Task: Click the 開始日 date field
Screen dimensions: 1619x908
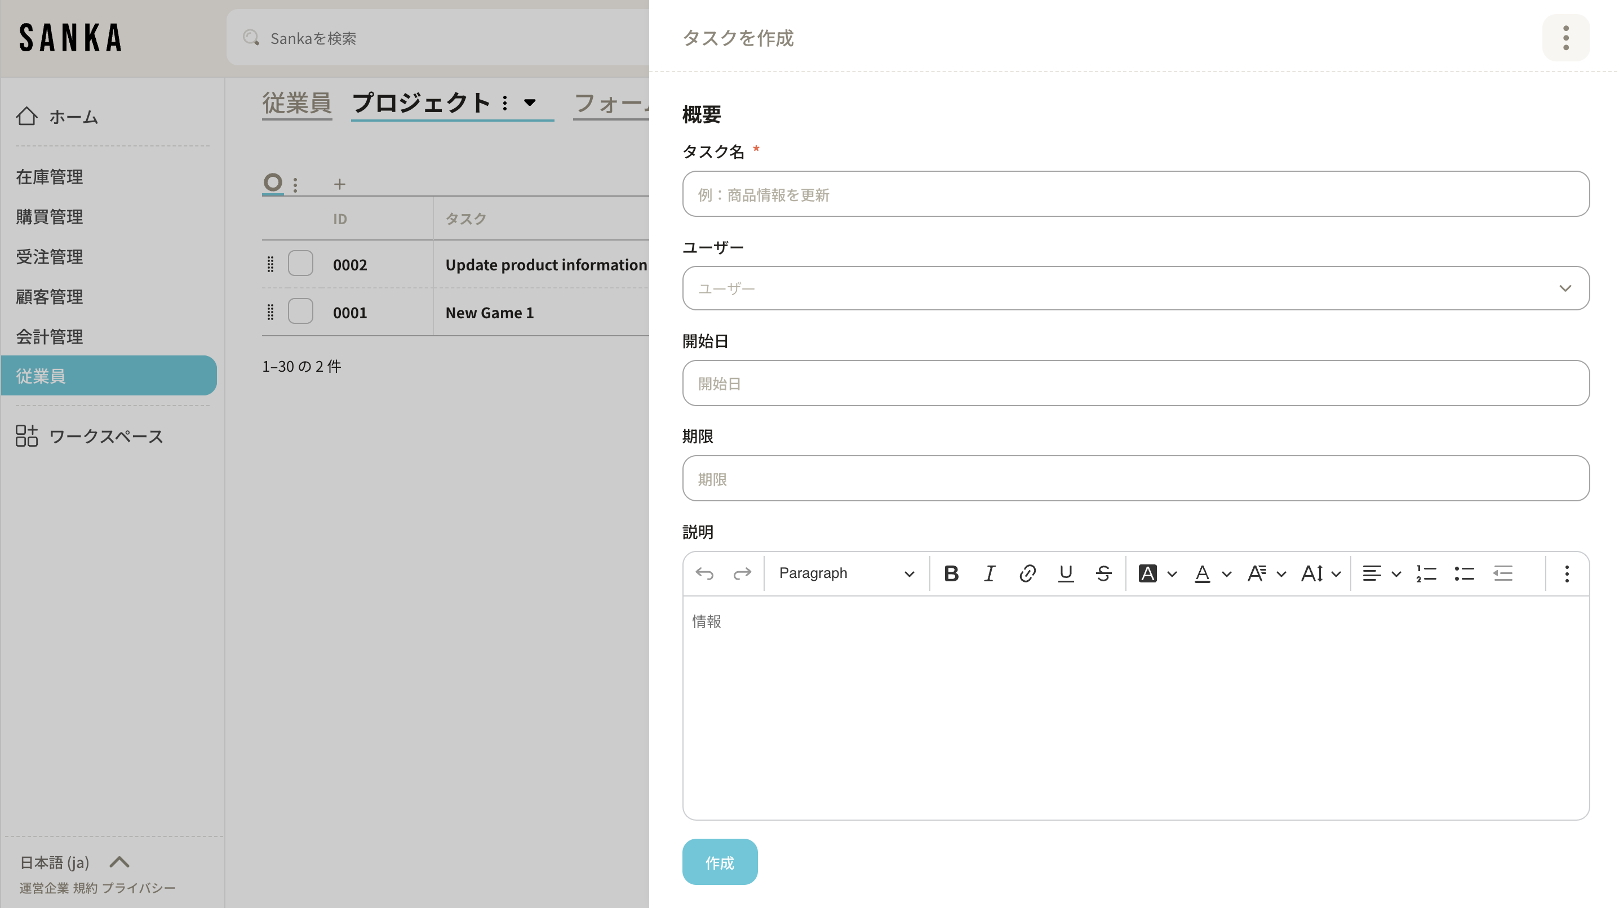Action: tap(1135, 382)
